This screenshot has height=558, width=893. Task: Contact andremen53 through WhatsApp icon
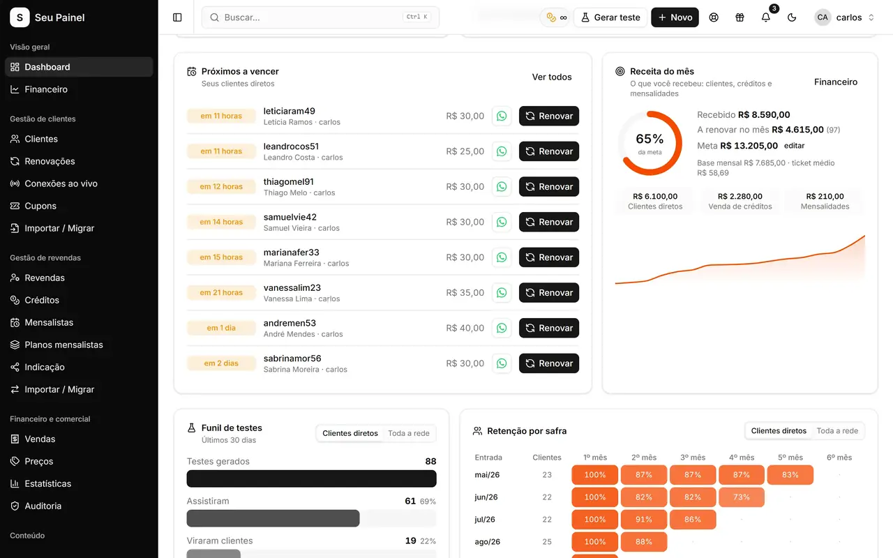pos(502,328)
